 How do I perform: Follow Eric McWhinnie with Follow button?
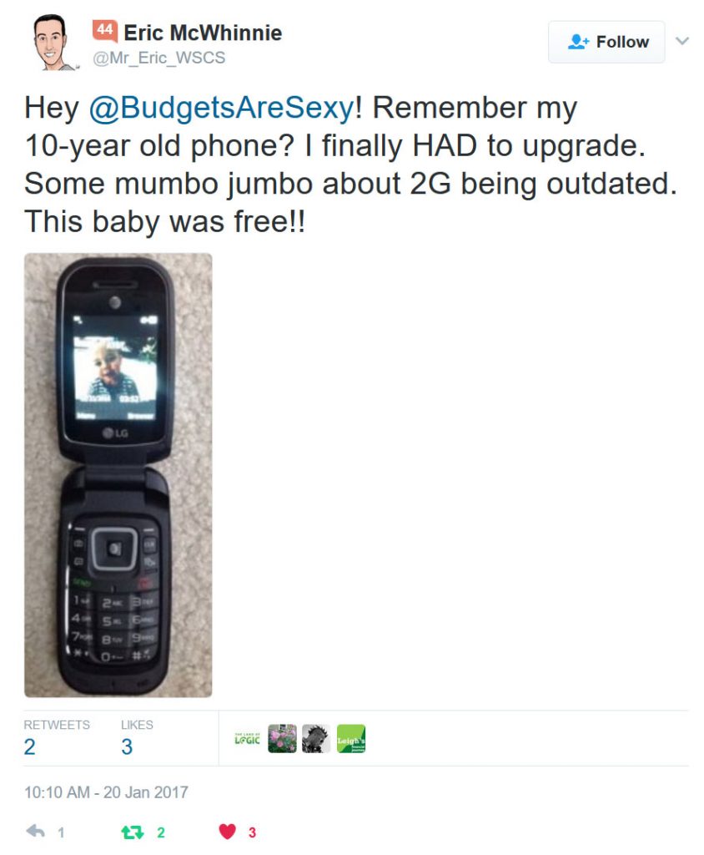click(x=606, y=42)
